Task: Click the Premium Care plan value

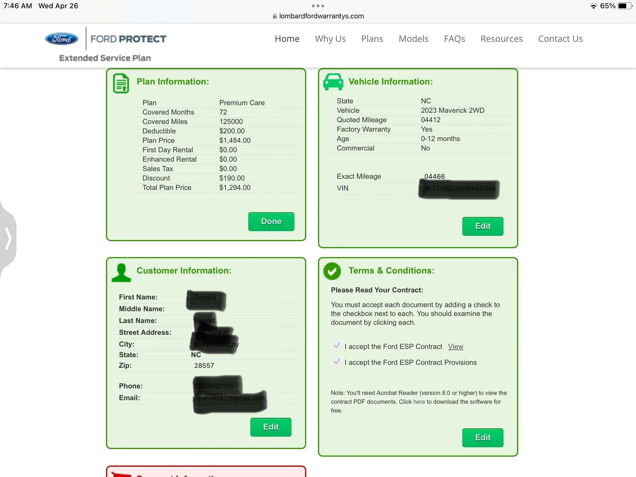Action: coord(242,103)
